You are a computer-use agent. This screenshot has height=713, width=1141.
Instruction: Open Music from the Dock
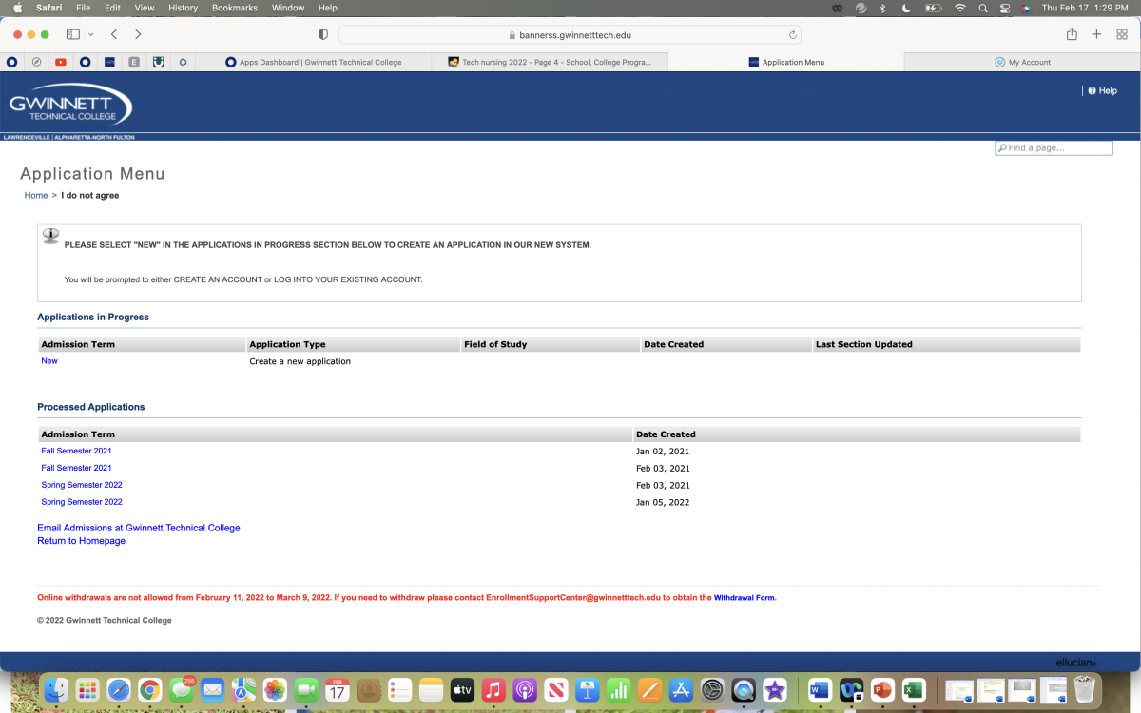[x=493, y=689]
